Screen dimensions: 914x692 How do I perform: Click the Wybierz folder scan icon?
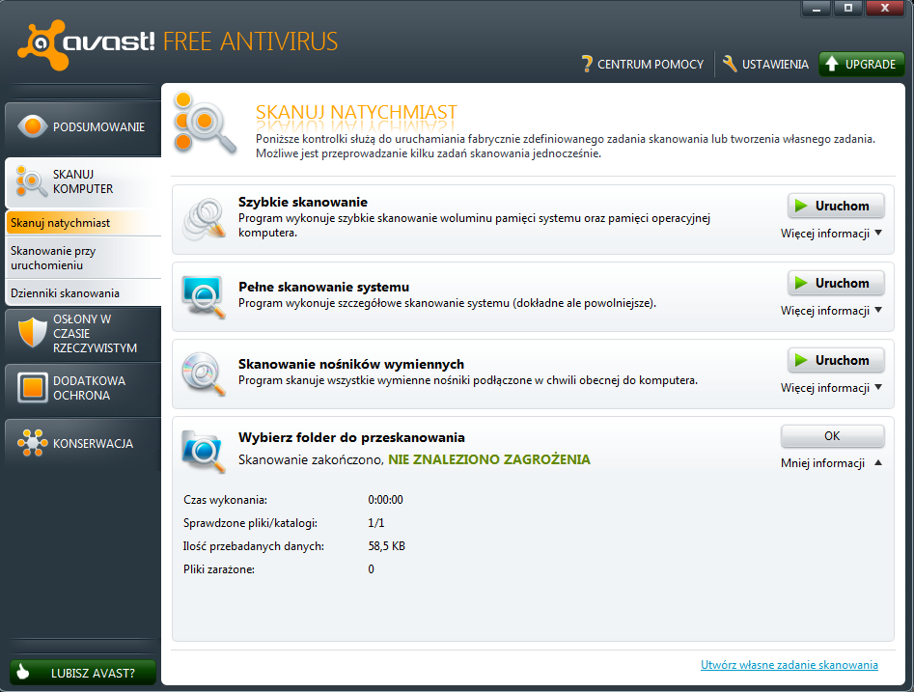pos(204,452)
